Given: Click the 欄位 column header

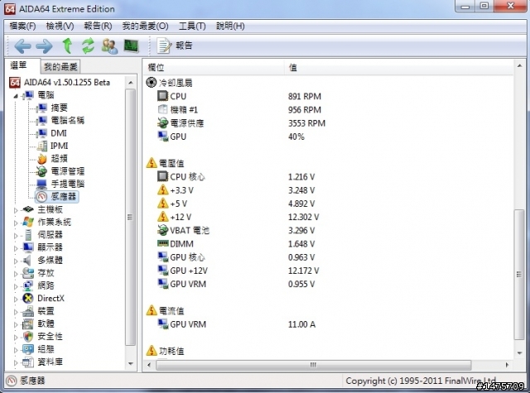Looking at the screenshot, I should pyautogui.click(x=214, y=68).
